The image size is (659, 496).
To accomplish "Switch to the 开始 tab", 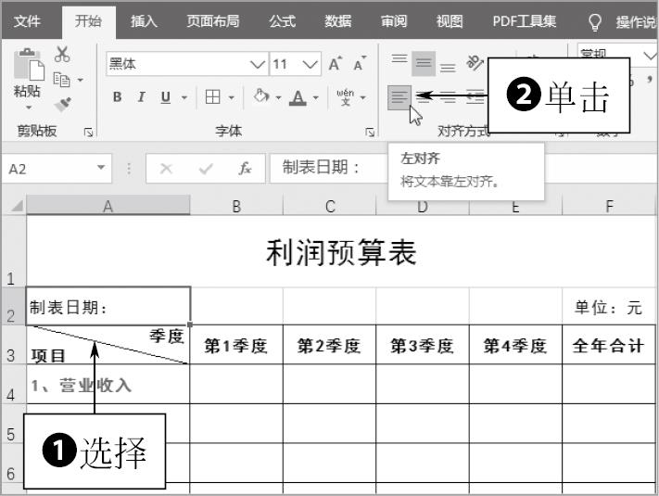I will click(x=88, y=21).
